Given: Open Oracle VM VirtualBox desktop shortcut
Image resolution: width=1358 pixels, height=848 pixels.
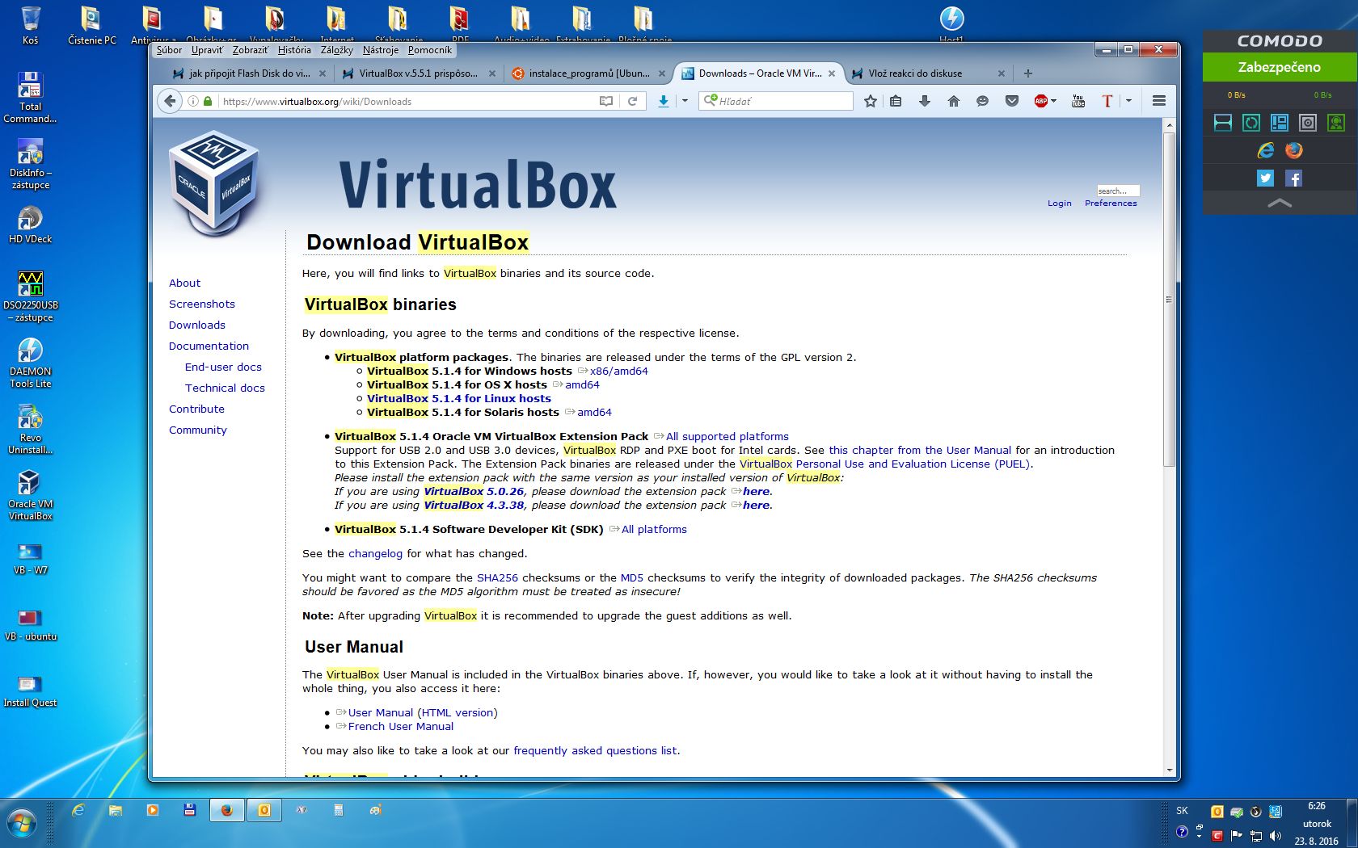Looking at the screenshot, I should 30,495.
